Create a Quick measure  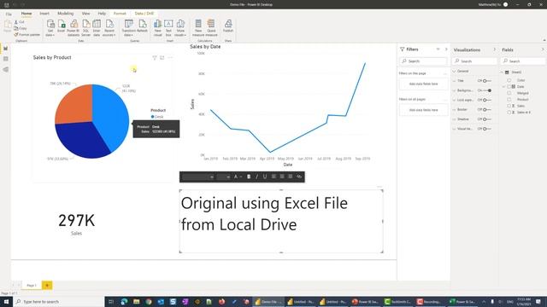click(211, 28)
